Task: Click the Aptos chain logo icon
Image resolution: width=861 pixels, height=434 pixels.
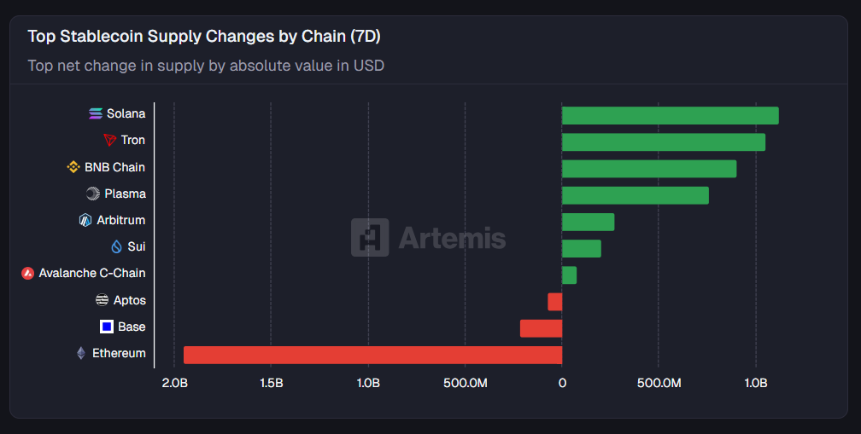Action: (102, 300)
